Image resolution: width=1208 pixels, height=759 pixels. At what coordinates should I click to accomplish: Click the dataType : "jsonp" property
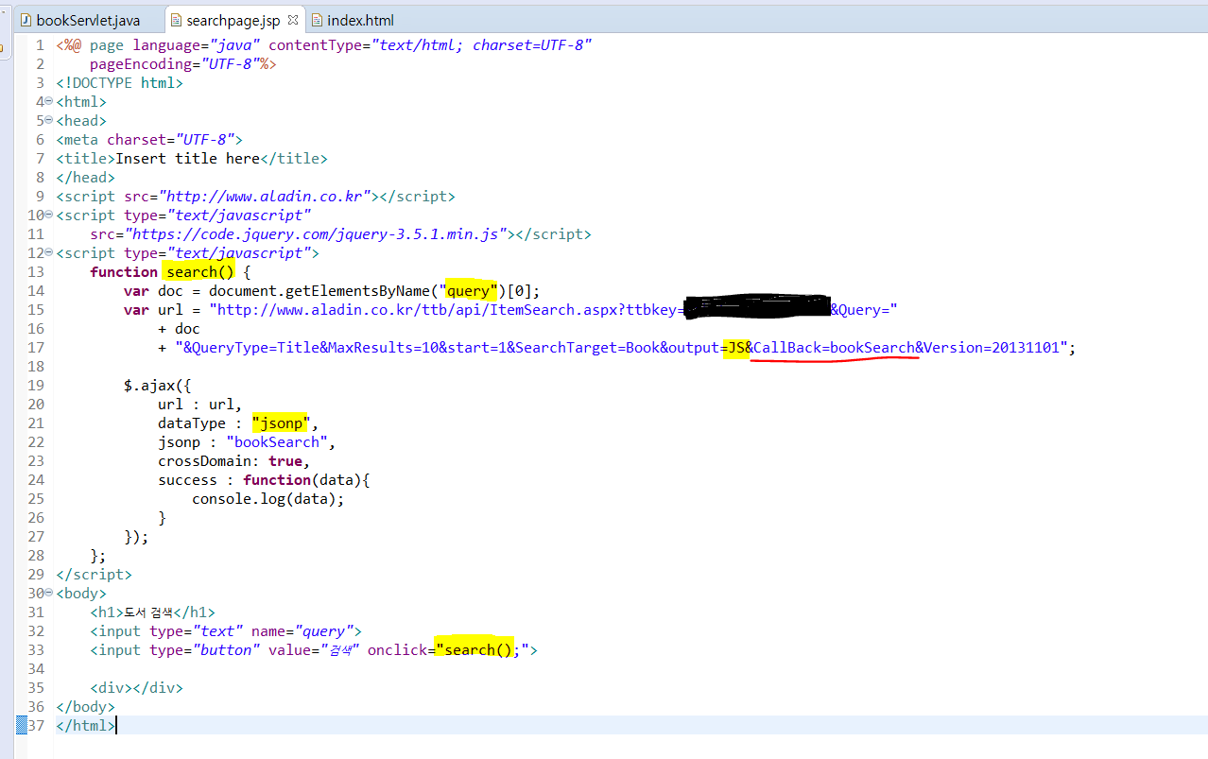tap(237, 423)
